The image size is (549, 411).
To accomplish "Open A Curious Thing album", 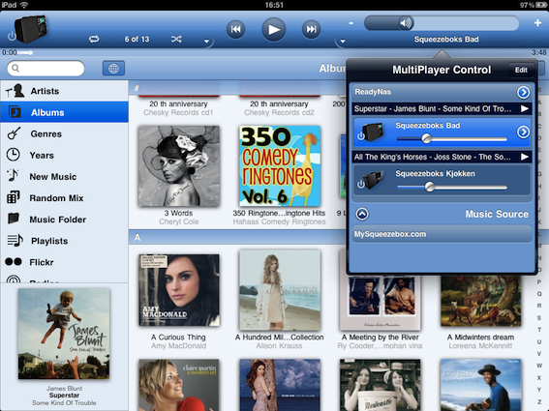I will 178,290.
